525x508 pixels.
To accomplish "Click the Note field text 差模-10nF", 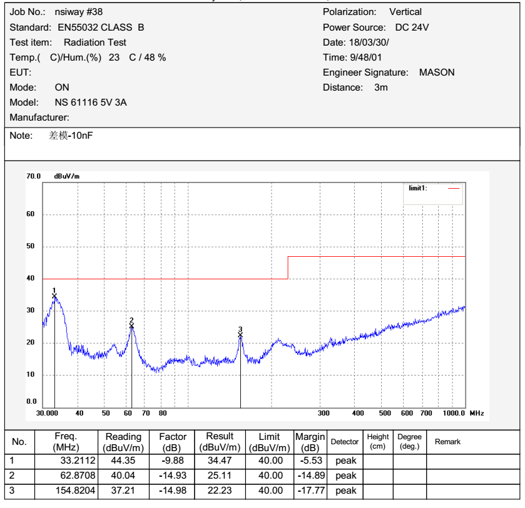I will (x=71, y=136).
